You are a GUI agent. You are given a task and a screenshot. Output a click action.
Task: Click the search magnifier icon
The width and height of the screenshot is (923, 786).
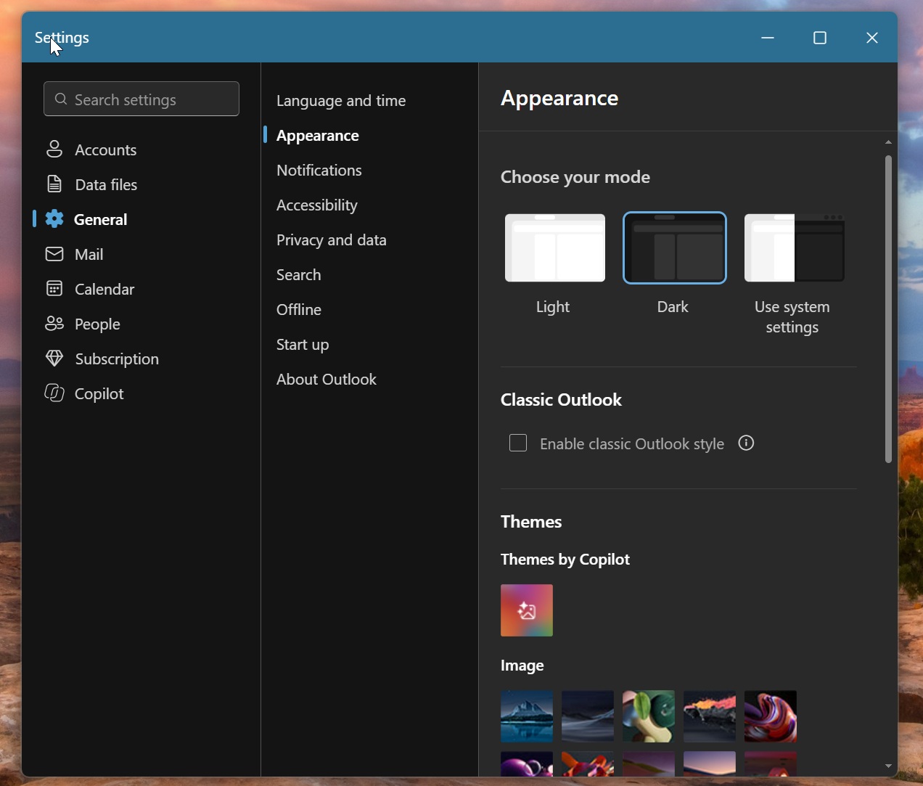[x=61, y=99]
